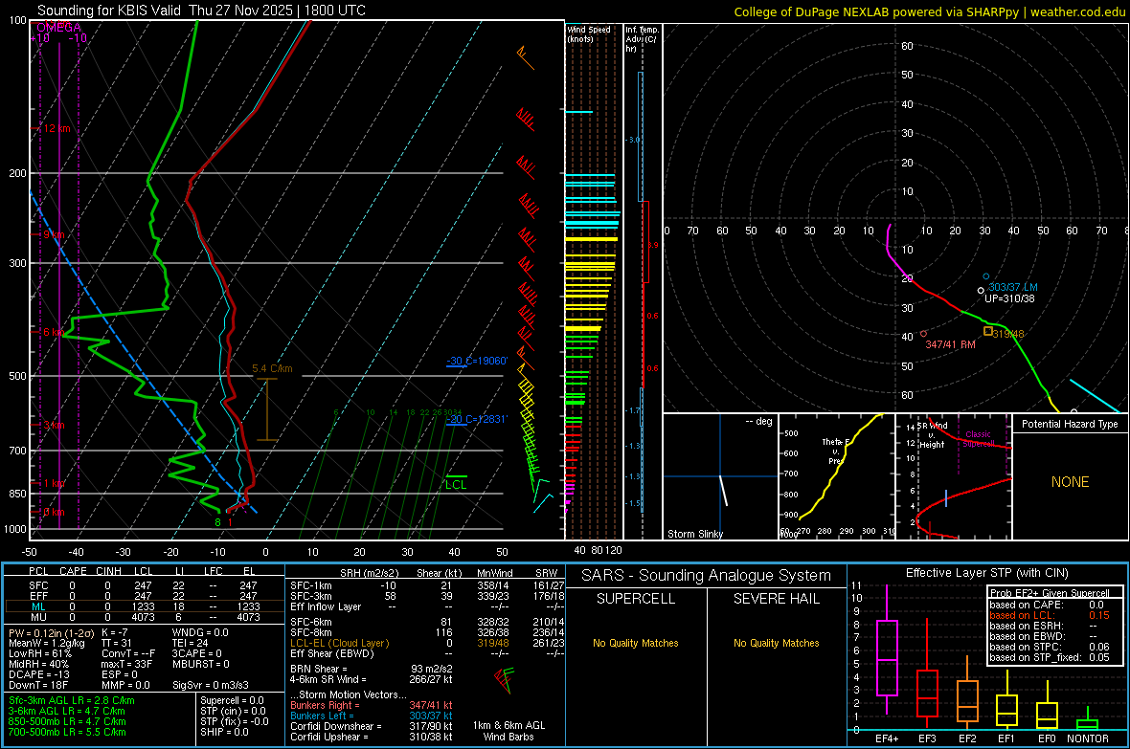This screenshot has width=1130, height=749.
Task: Click the SEVERE HAIL column header
Action: [x=776, y=599]
